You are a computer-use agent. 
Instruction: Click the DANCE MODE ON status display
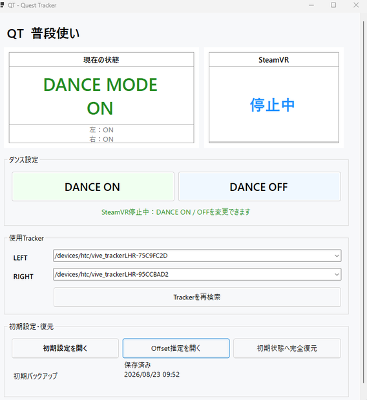pos(101,96)
